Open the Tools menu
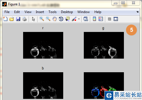The image size is (142, 100). coord(52,12)
